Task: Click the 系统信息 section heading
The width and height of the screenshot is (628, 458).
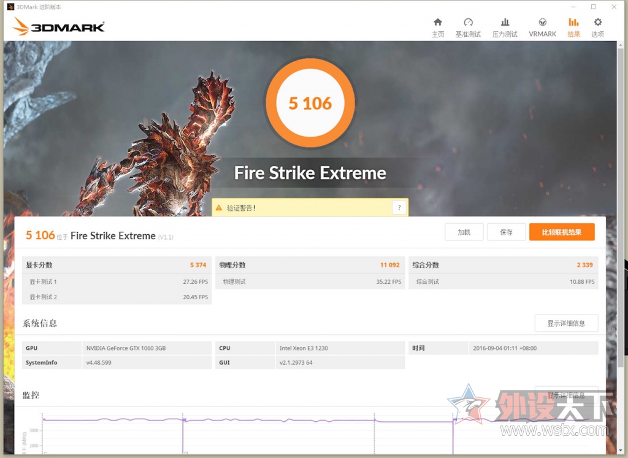Action: [39, 323]
